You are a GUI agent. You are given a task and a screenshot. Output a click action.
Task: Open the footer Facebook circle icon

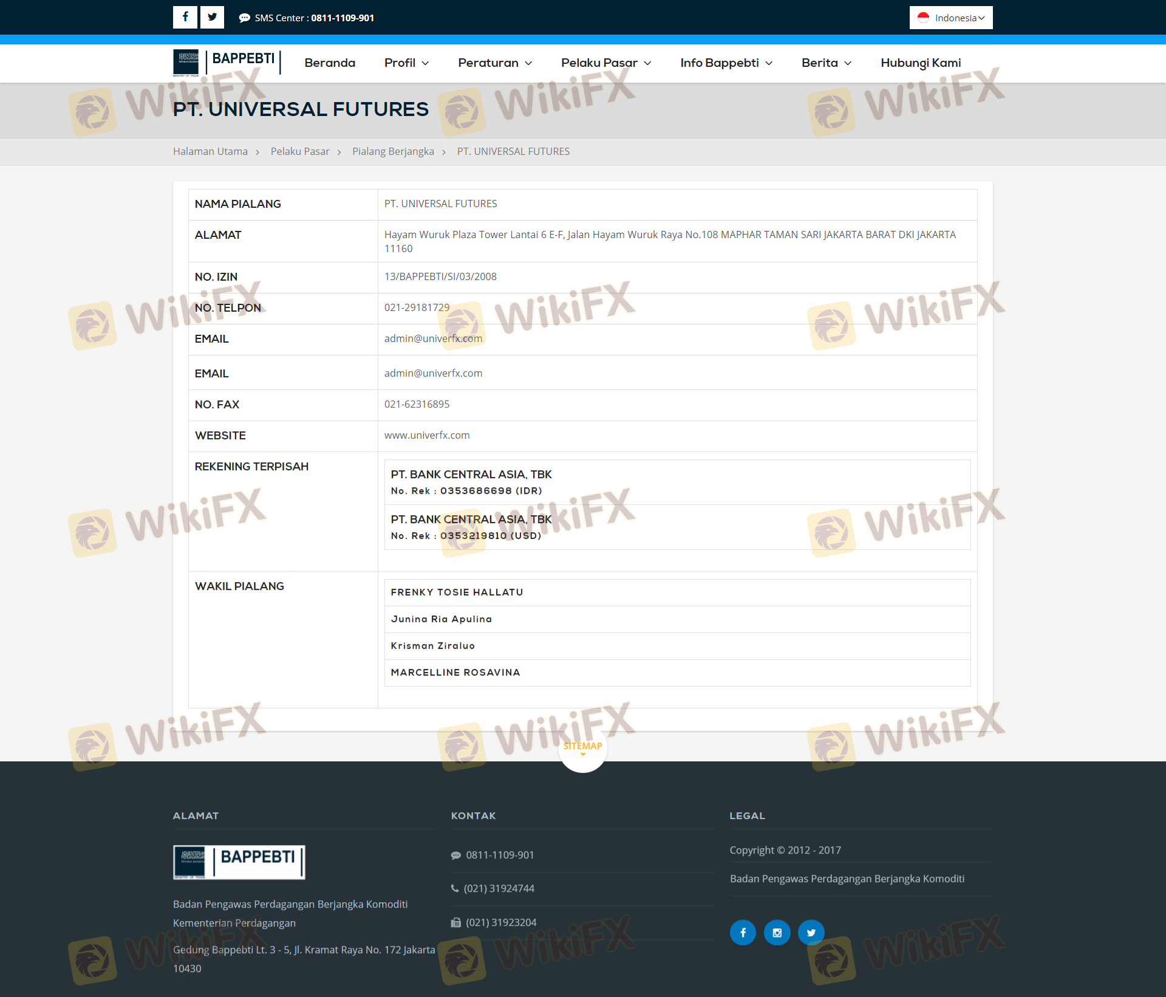click(743, 932)
